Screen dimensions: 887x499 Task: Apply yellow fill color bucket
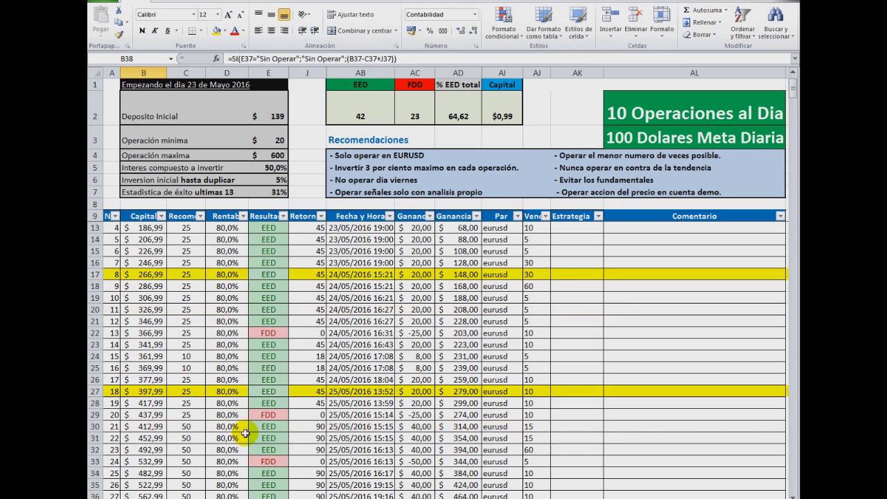point(216,30)
